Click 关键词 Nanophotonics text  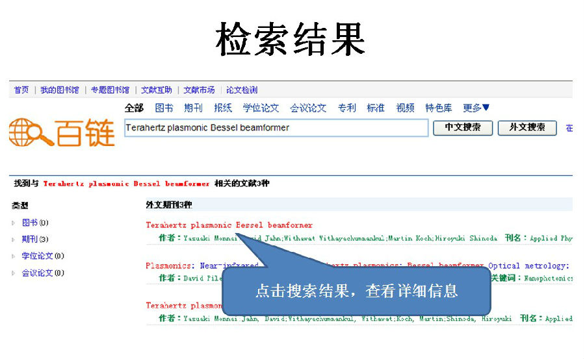(532, 278)
